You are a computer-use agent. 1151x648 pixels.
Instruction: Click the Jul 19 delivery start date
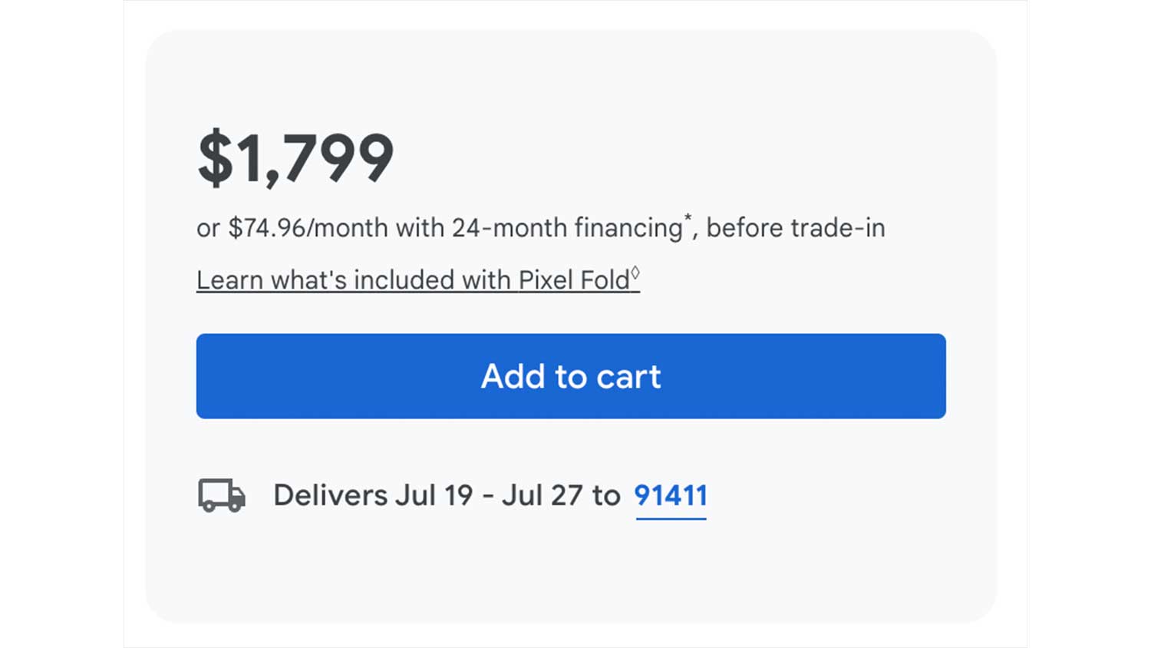(434, 496)
